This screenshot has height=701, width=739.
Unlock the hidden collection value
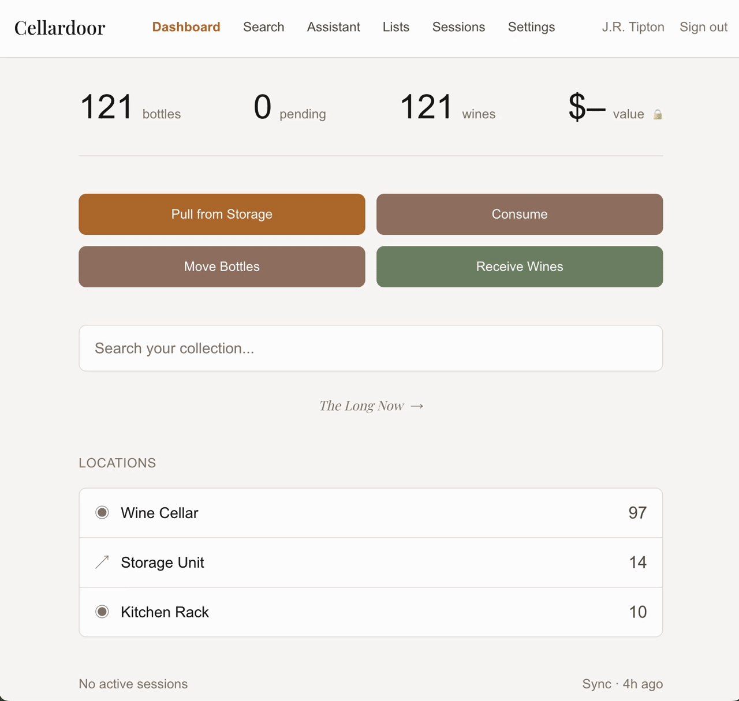tap(656, 114)
